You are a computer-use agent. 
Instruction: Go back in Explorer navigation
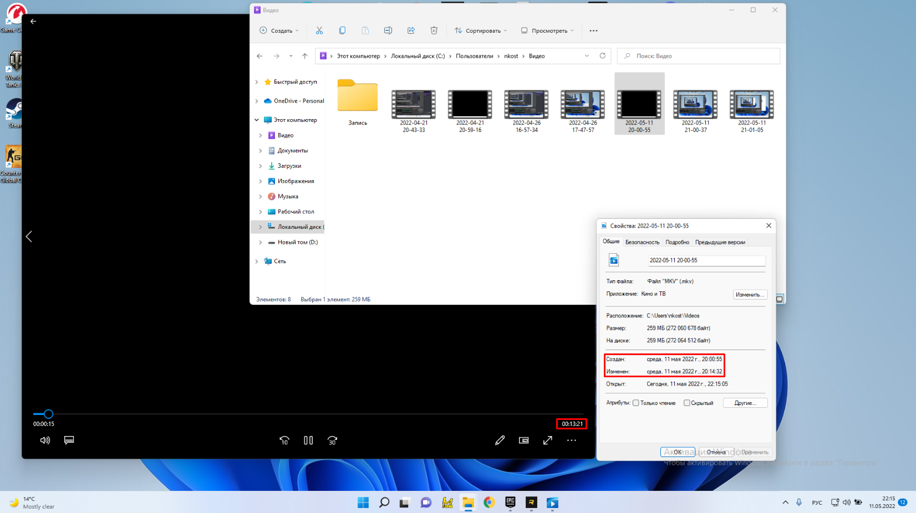click(x=259, y=56)
